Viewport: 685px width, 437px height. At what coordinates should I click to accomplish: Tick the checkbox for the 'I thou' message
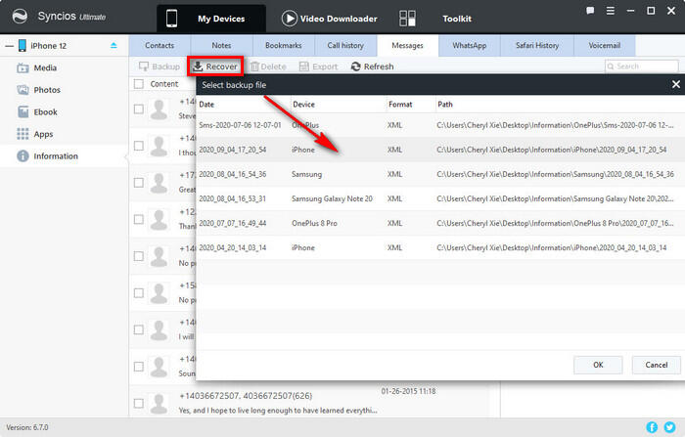(x=139, y=146)
